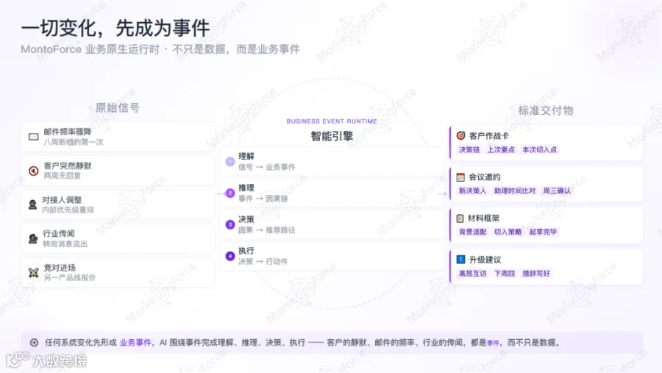Screen dimensions: 662x373
Task: Click the 本次切入点 tag
Action: pyautogui.click(x=540, y=149)
